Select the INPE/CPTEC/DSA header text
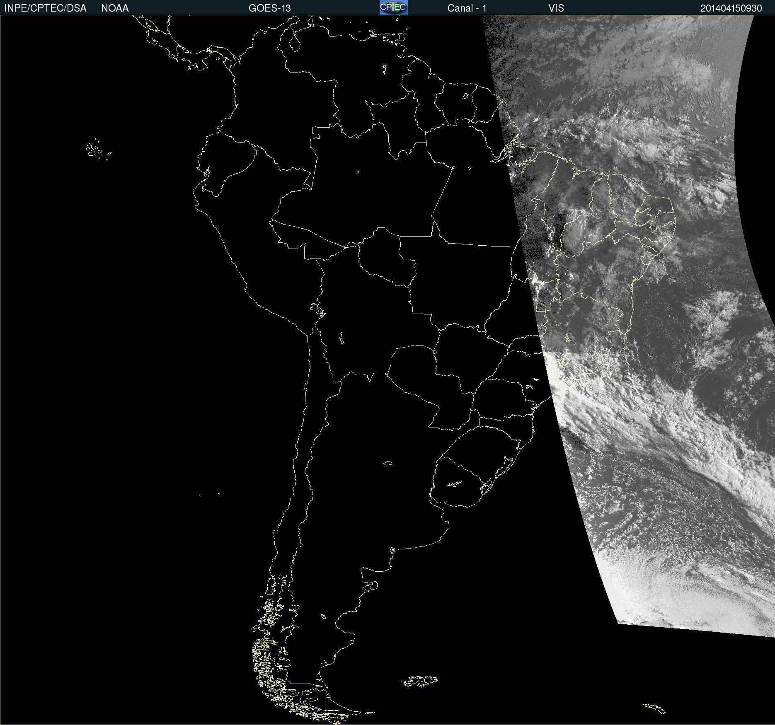The height and width of the screenshot is (725, 775). click(x=45, y=8)
